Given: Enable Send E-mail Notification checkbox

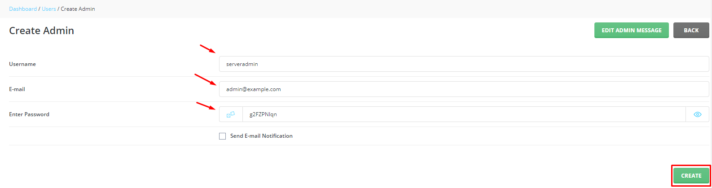Looking at the screenshot, I should (222, 136).
